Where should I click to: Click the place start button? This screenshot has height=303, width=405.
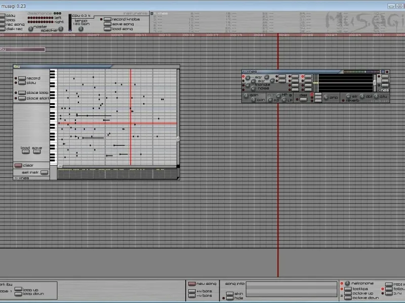pyautogui.click(x=22, y=98)
